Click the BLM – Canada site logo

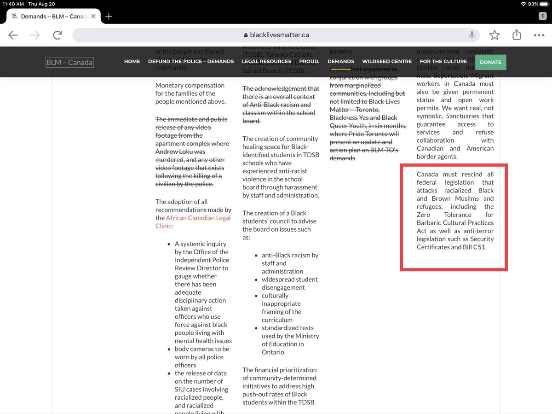[x=69, y=62]
